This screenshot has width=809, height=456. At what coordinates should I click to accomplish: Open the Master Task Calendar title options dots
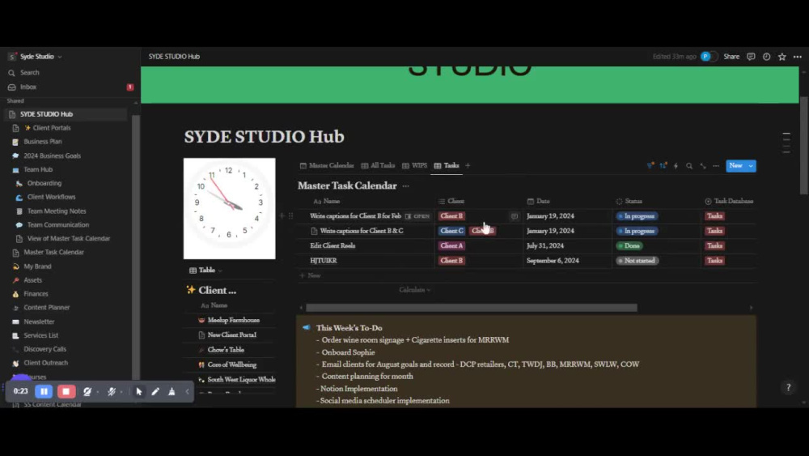[405, 186]
